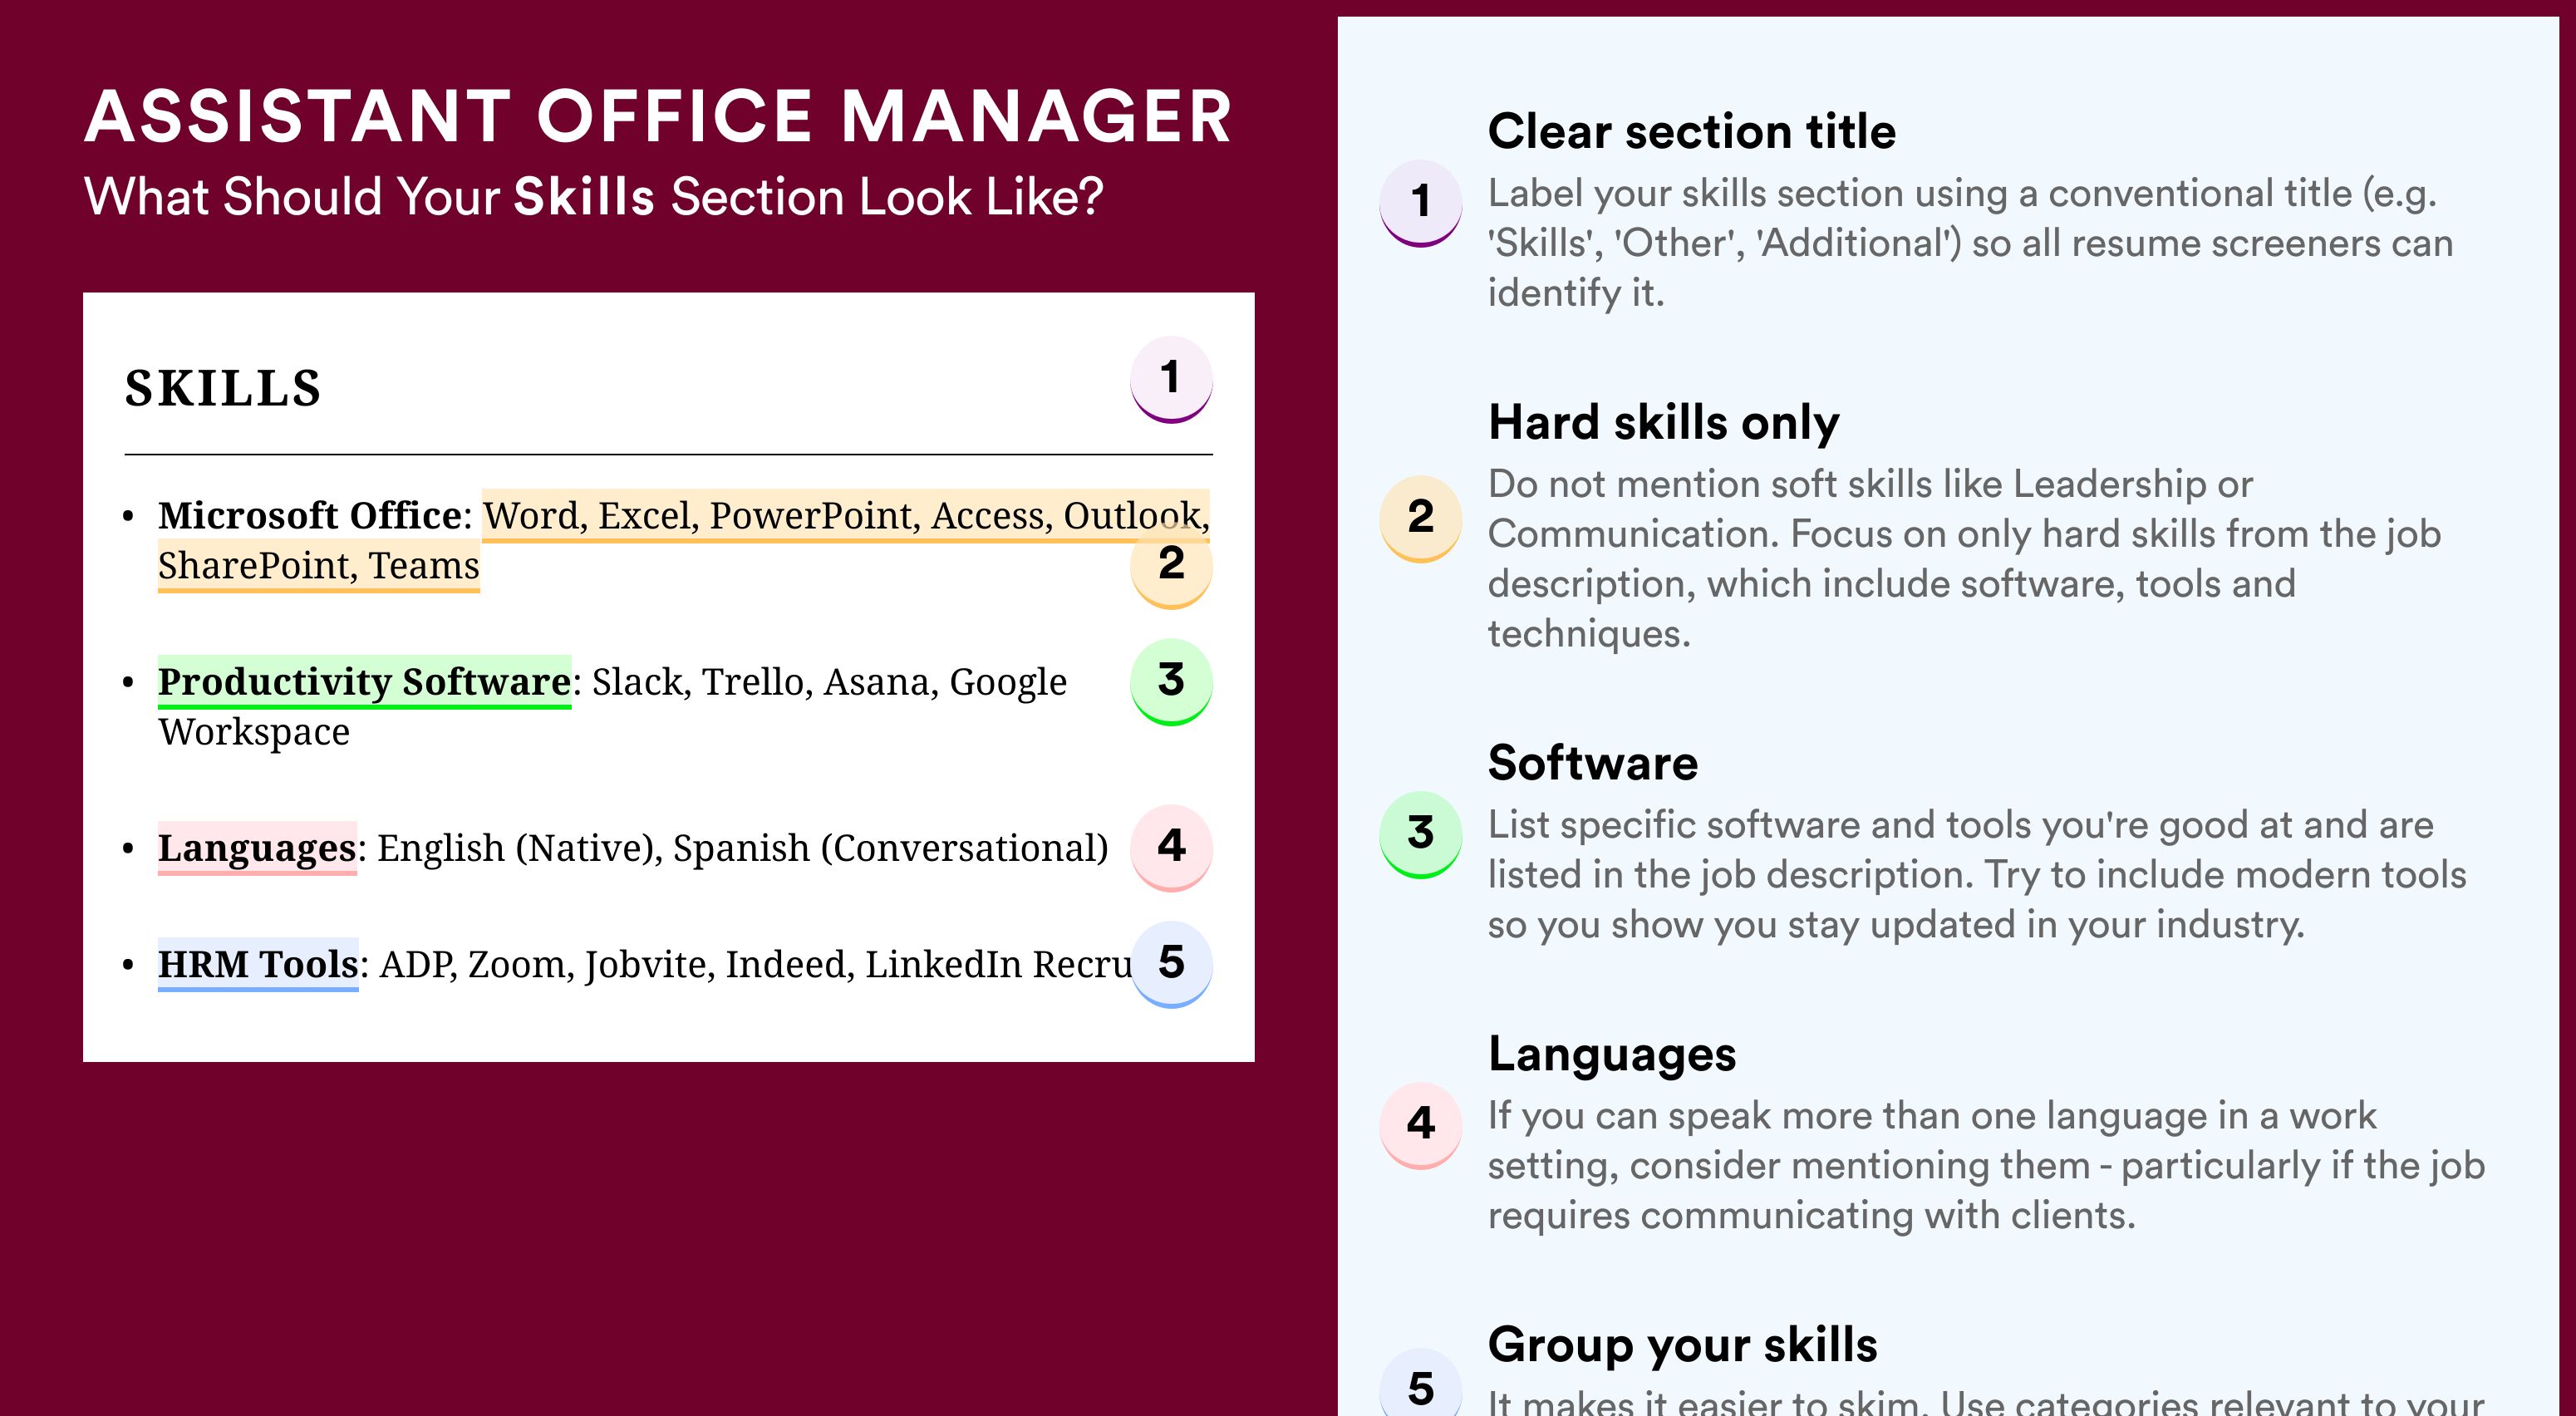
Task: Click the blue highlighted HRM Tools label
Action: click(x=258, y=964)
